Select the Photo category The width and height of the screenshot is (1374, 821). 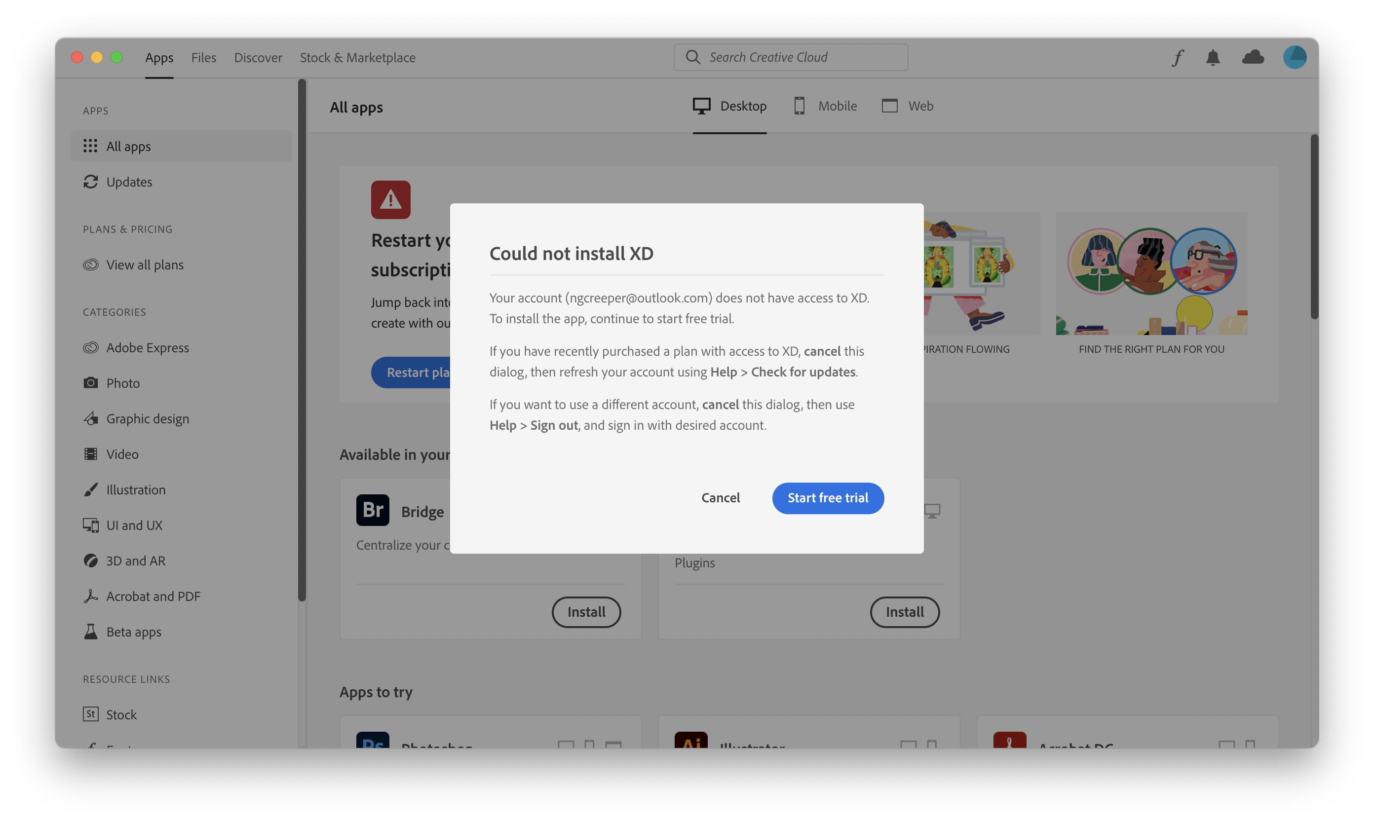[x=123, y=382]
